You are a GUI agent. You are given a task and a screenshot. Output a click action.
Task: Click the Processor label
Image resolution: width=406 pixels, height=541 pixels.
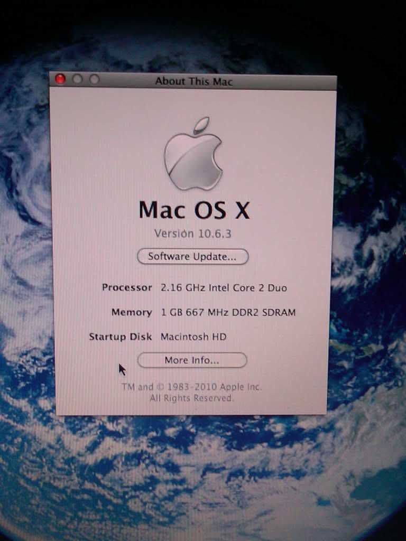[127, 287]
